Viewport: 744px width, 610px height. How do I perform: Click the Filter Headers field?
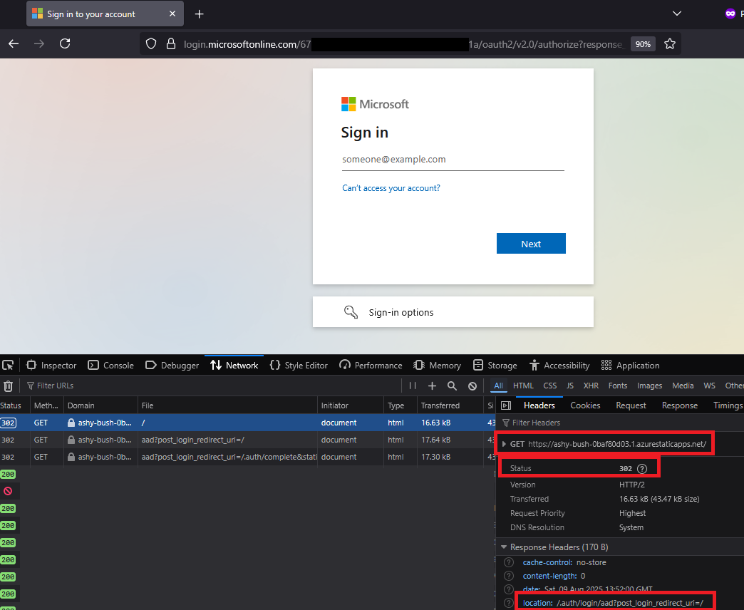click(x=621, y=423)
